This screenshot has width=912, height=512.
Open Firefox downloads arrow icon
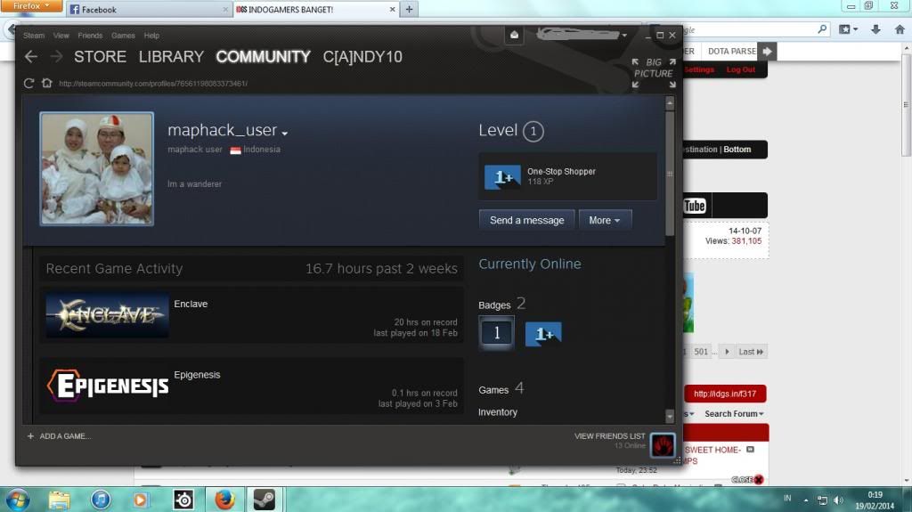coord(875,29)
